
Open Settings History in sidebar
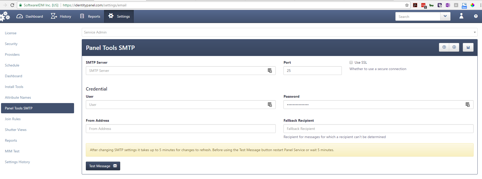(17, 162)
